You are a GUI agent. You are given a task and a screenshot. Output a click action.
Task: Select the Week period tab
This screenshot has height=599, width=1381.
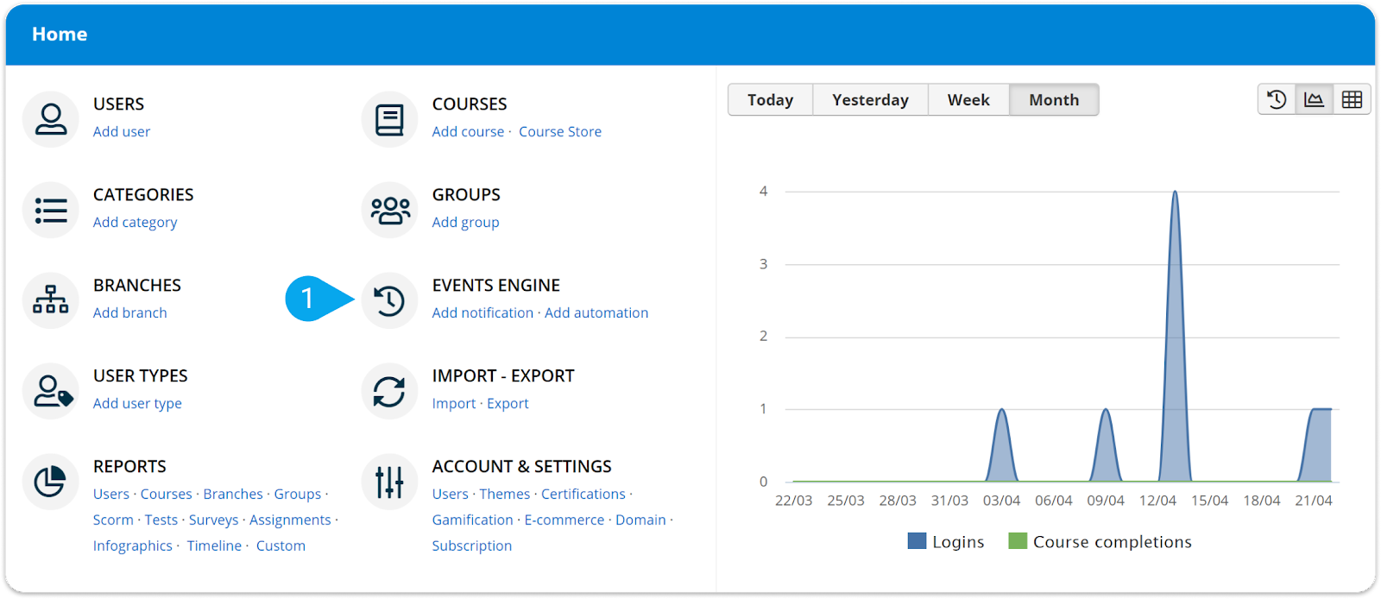(x=968, y=100)
